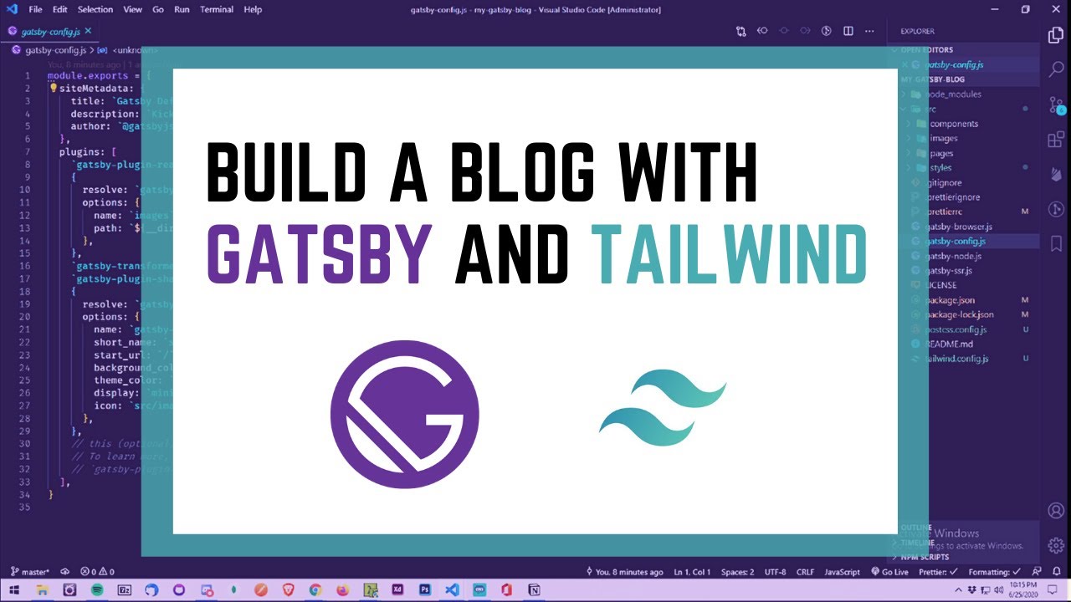Toggle Go Live server in status bar

889,572
